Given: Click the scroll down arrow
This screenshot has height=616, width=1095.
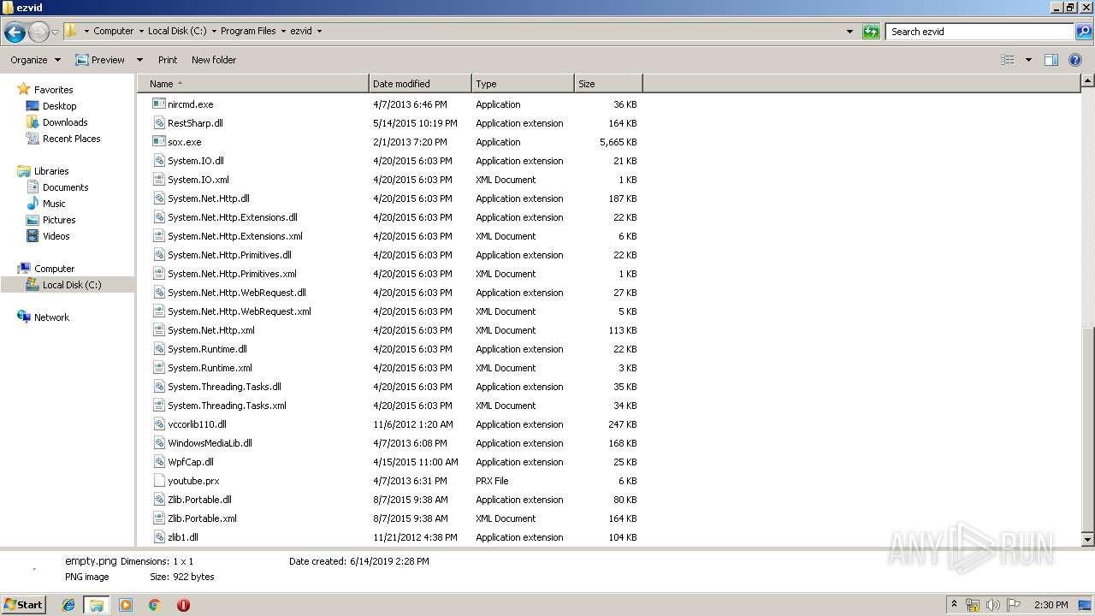Looking at the screenshot, I should [x=1087, y=540].
